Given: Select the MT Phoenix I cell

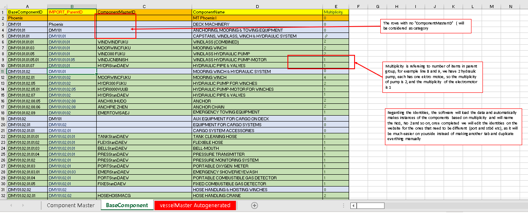Looking at the screenshot, I should click(x=257, y=18).
